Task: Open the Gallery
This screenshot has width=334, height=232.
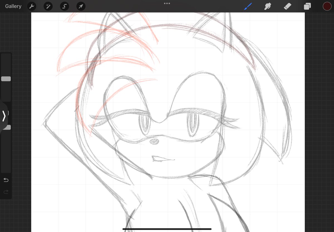Action: [13, 6]
